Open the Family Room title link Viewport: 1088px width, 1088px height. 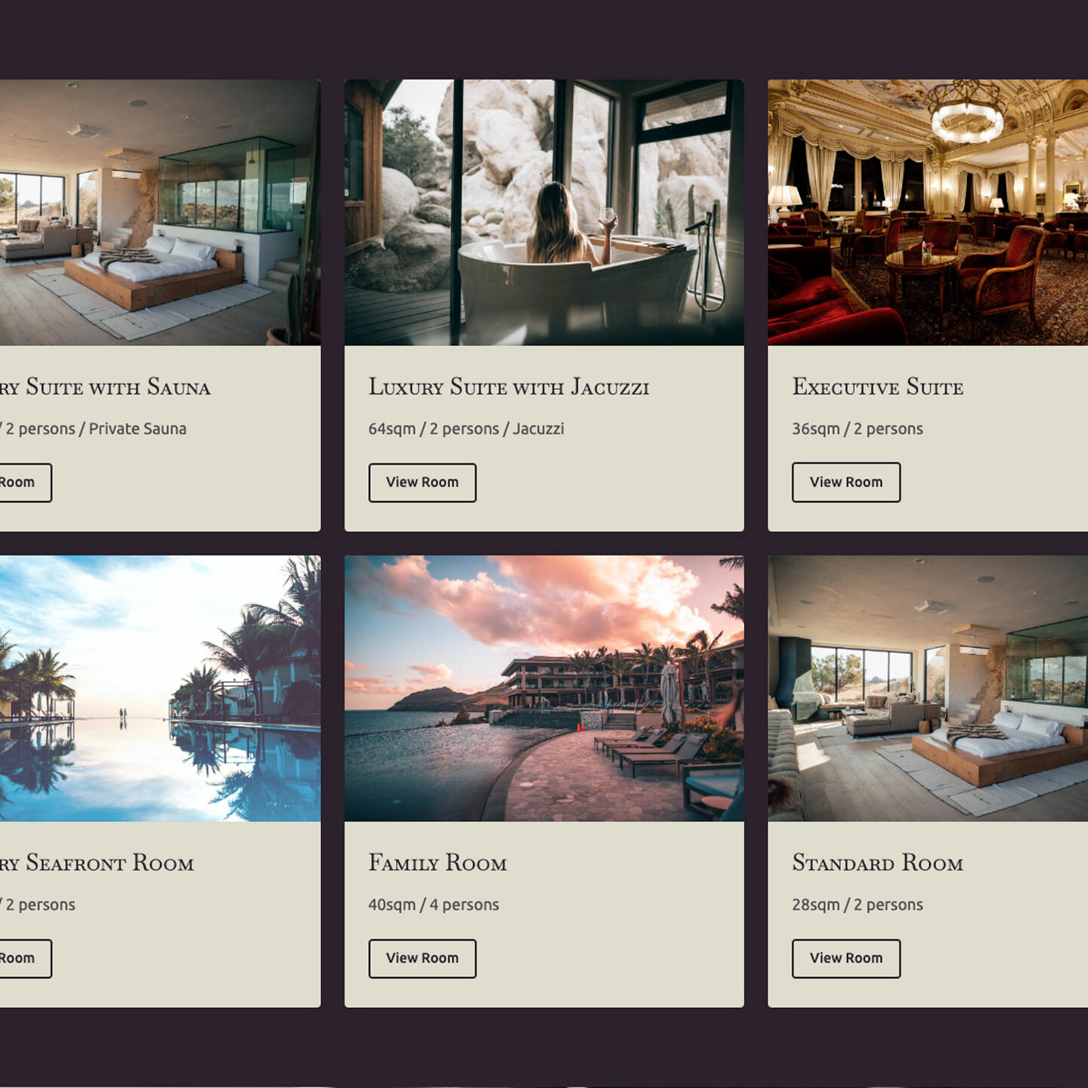click(x=437, y=863)
